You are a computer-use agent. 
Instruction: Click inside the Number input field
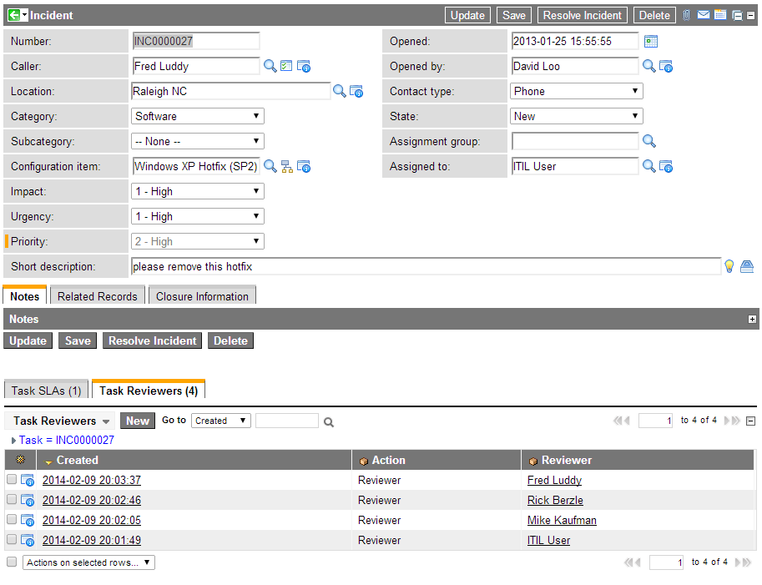(196, 40)
